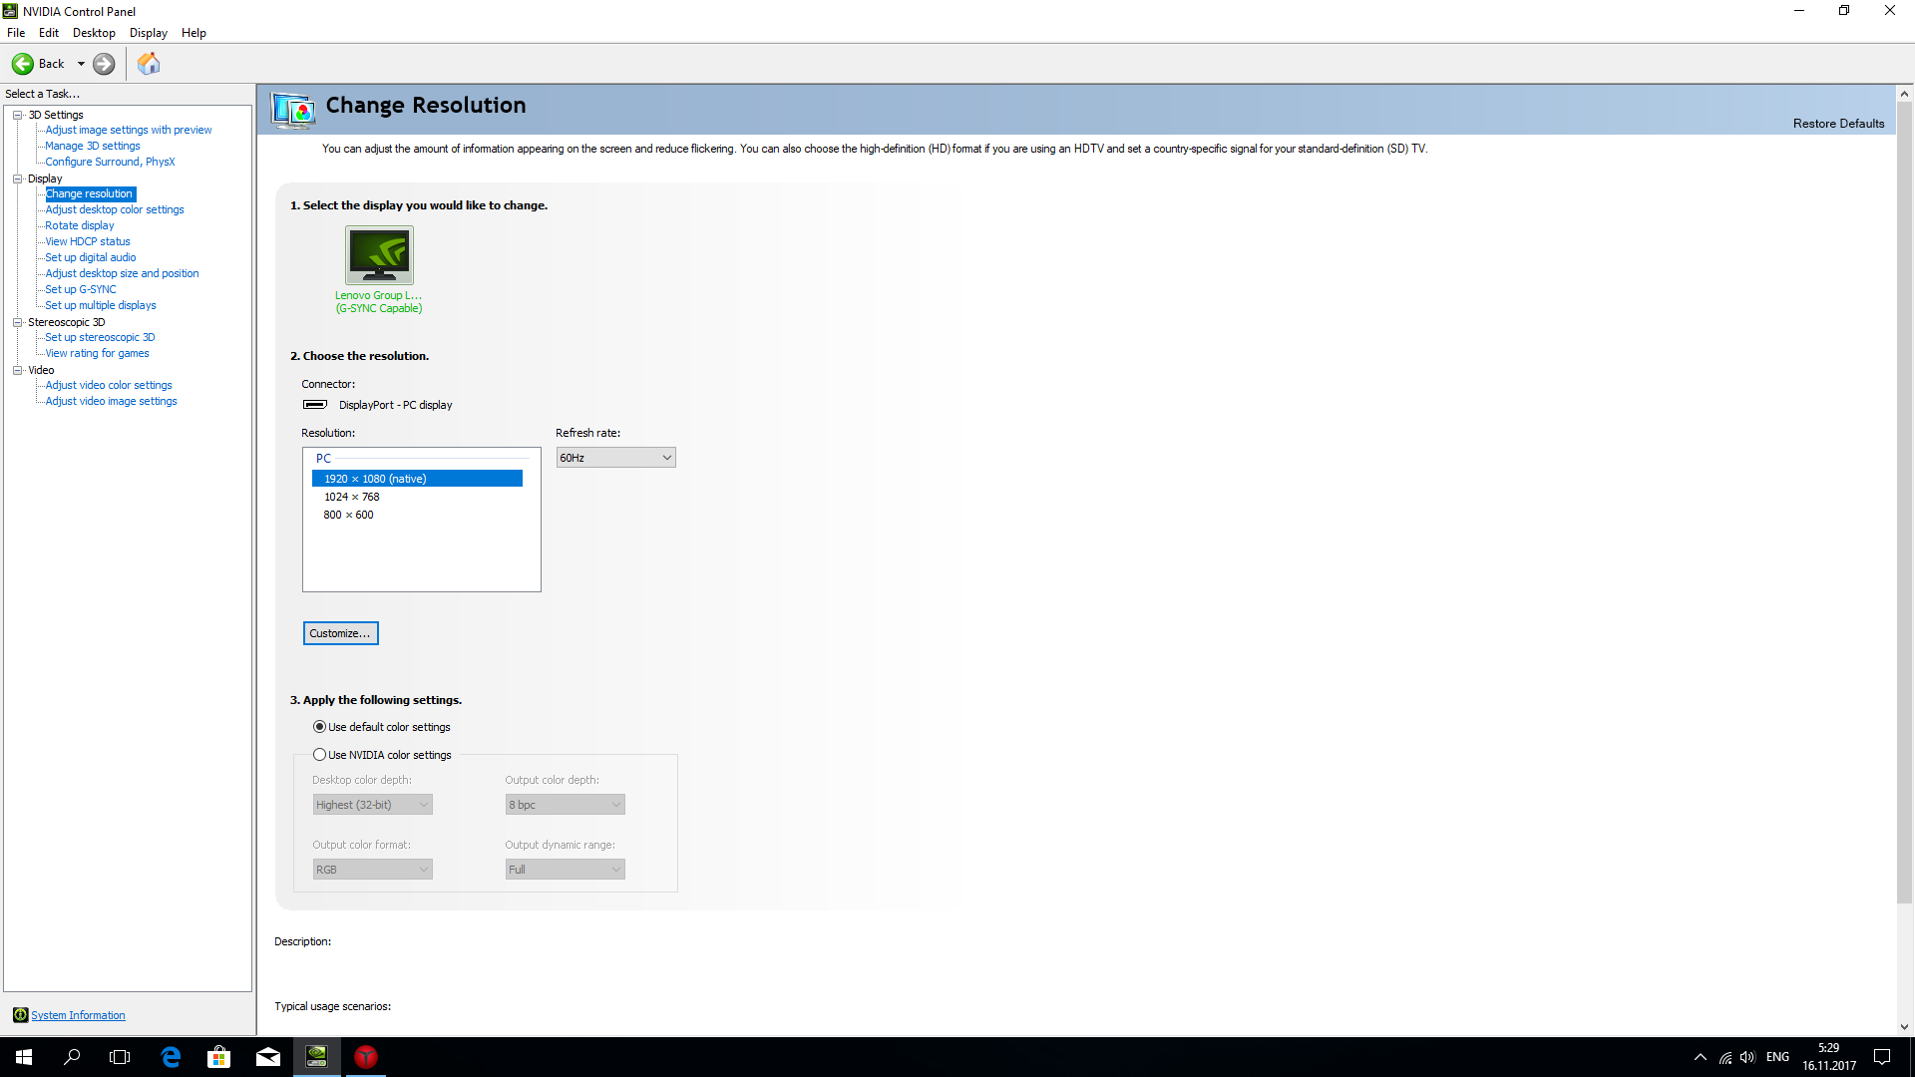Open Desktop color depth dropdown

click(x=372, y=805)
